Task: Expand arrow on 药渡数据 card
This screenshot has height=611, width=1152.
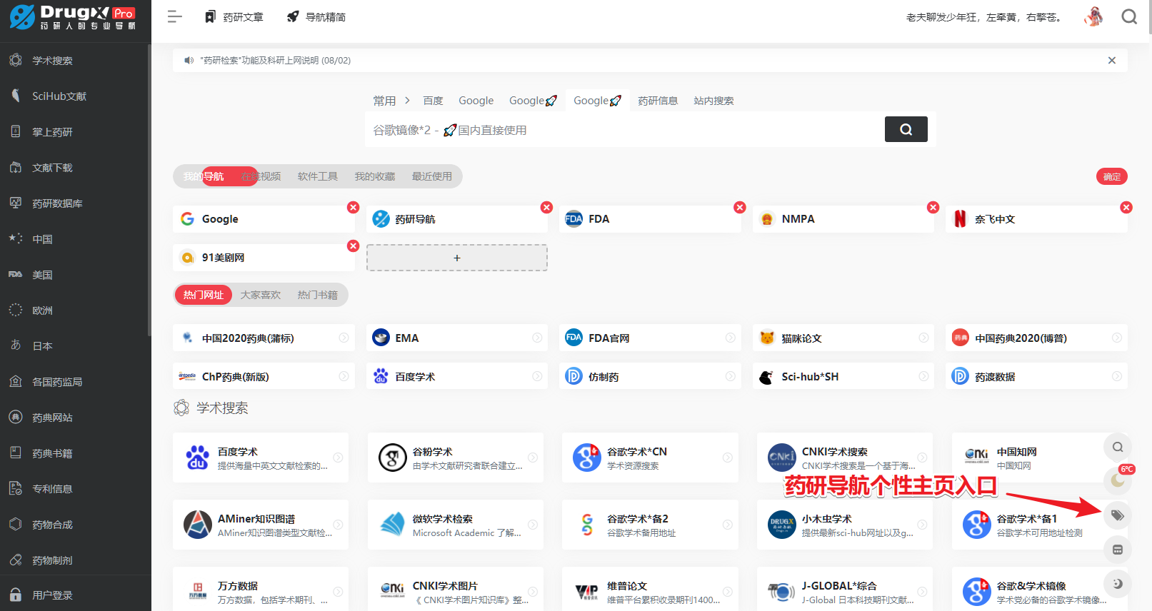Action: tap(1117, 376)
